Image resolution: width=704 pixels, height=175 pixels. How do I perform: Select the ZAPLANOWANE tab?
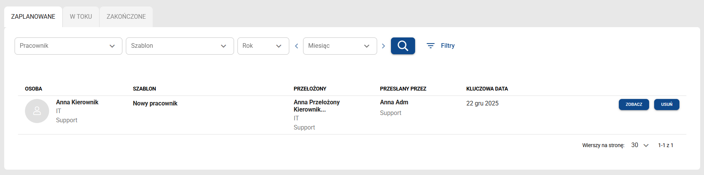coord(33,17)
